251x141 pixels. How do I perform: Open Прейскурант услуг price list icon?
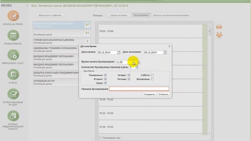click(13, 55)
